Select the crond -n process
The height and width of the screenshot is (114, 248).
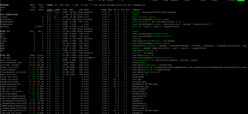point(143,55)
